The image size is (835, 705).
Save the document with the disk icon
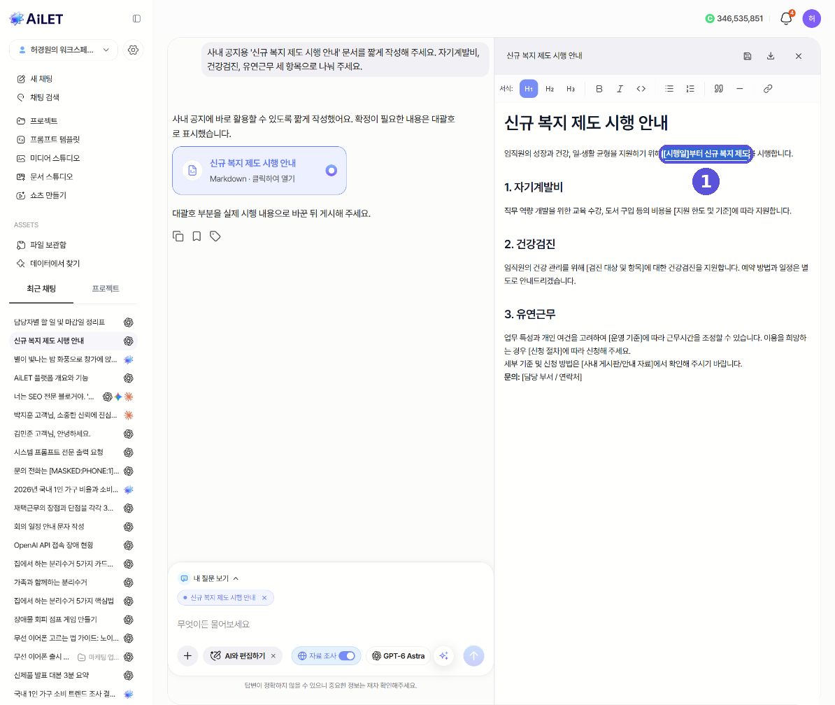pos(748,56)
